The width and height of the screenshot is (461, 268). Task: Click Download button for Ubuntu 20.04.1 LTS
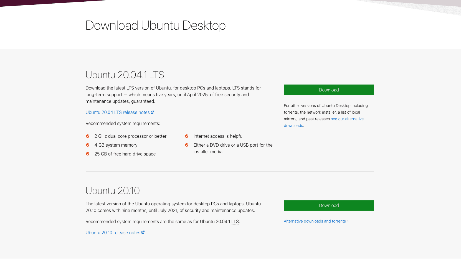tap(329, 90)
